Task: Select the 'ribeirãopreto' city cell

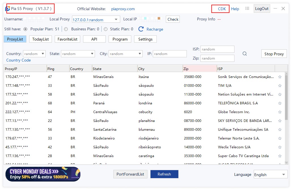Action: pos(150,147)
